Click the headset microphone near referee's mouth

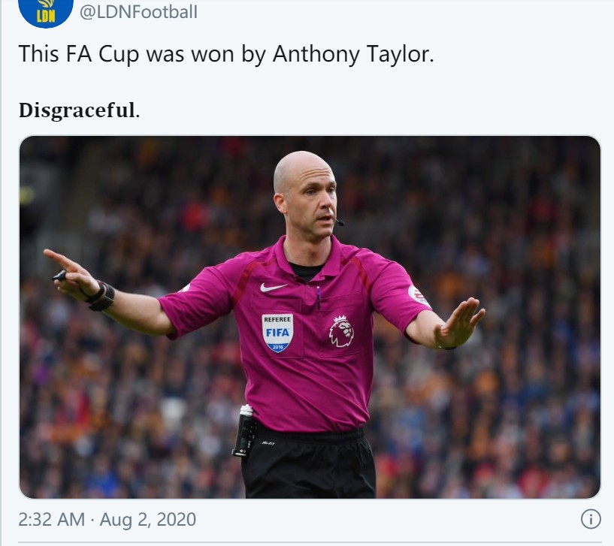[339, 222]
